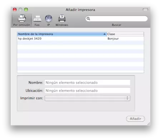The image size is (161, 140).
Task: Sort by Nombre de la impresora column
Action: point(62,34)
